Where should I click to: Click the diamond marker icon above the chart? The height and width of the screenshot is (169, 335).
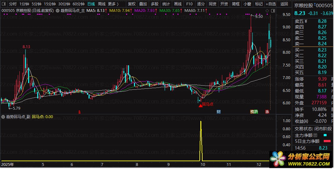click(267, 11)
